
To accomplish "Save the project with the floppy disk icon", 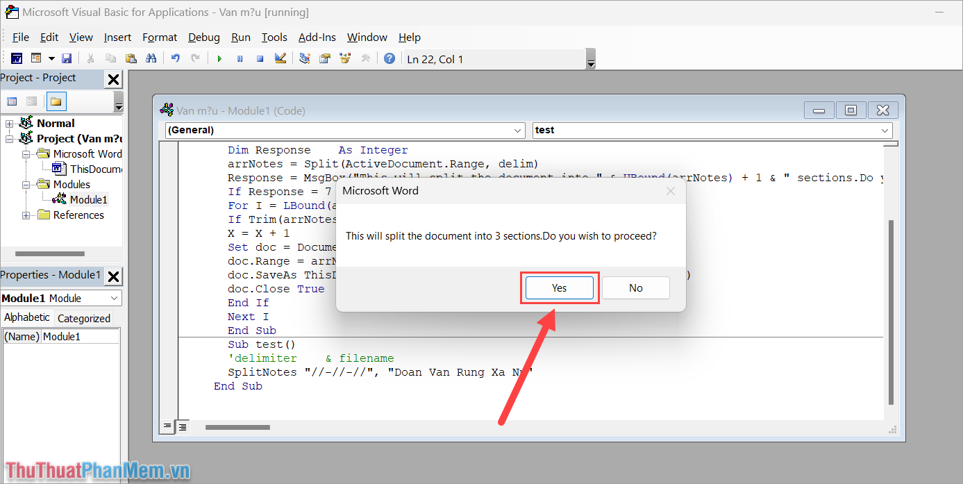I will (67, 59).
